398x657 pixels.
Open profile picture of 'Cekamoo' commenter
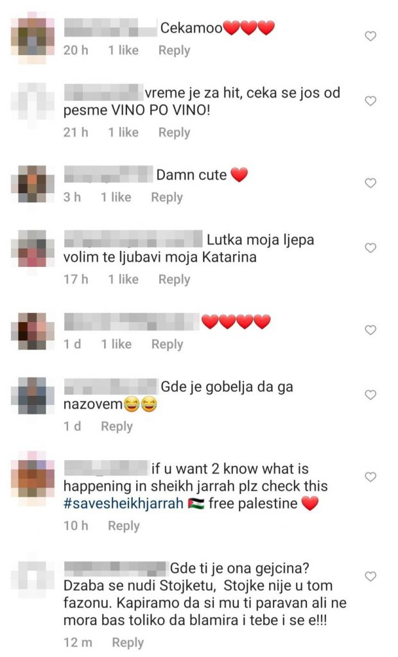point(33,38)
